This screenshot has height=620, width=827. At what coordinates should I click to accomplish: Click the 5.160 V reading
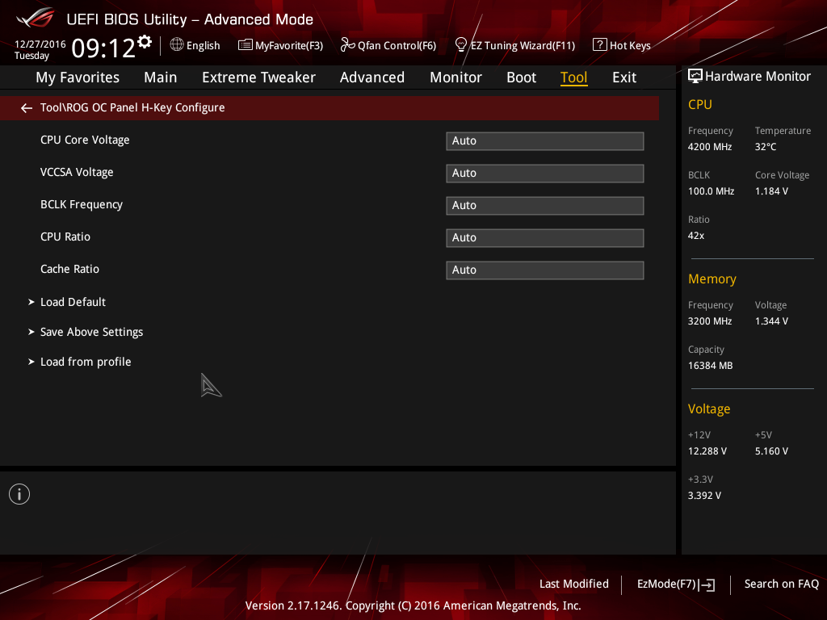coord(771,451)
